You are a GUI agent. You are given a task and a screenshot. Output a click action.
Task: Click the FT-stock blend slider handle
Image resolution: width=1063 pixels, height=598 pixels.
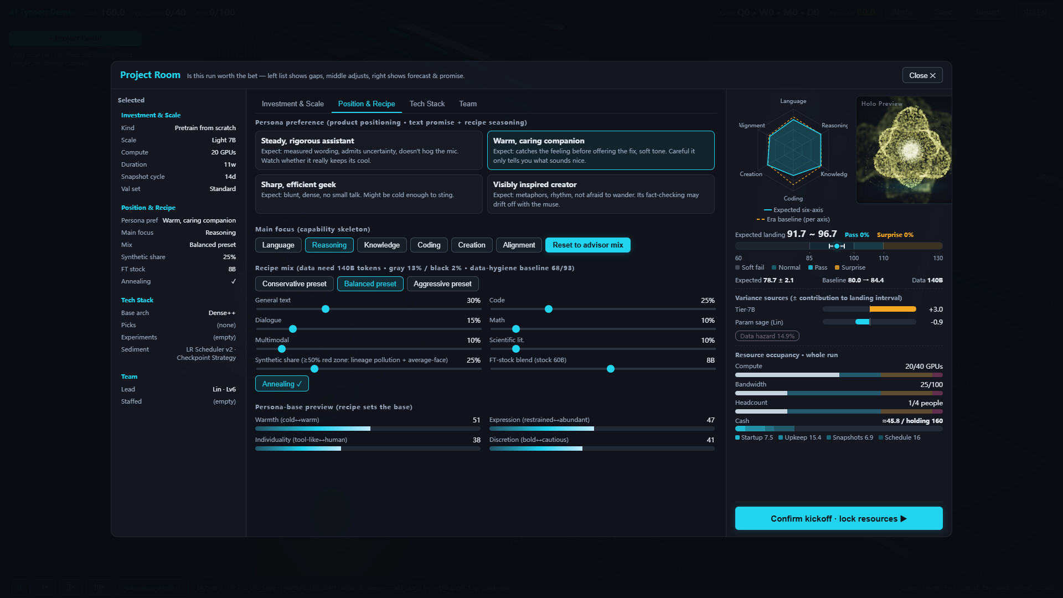pyautogui.click(x=611, y=369)
